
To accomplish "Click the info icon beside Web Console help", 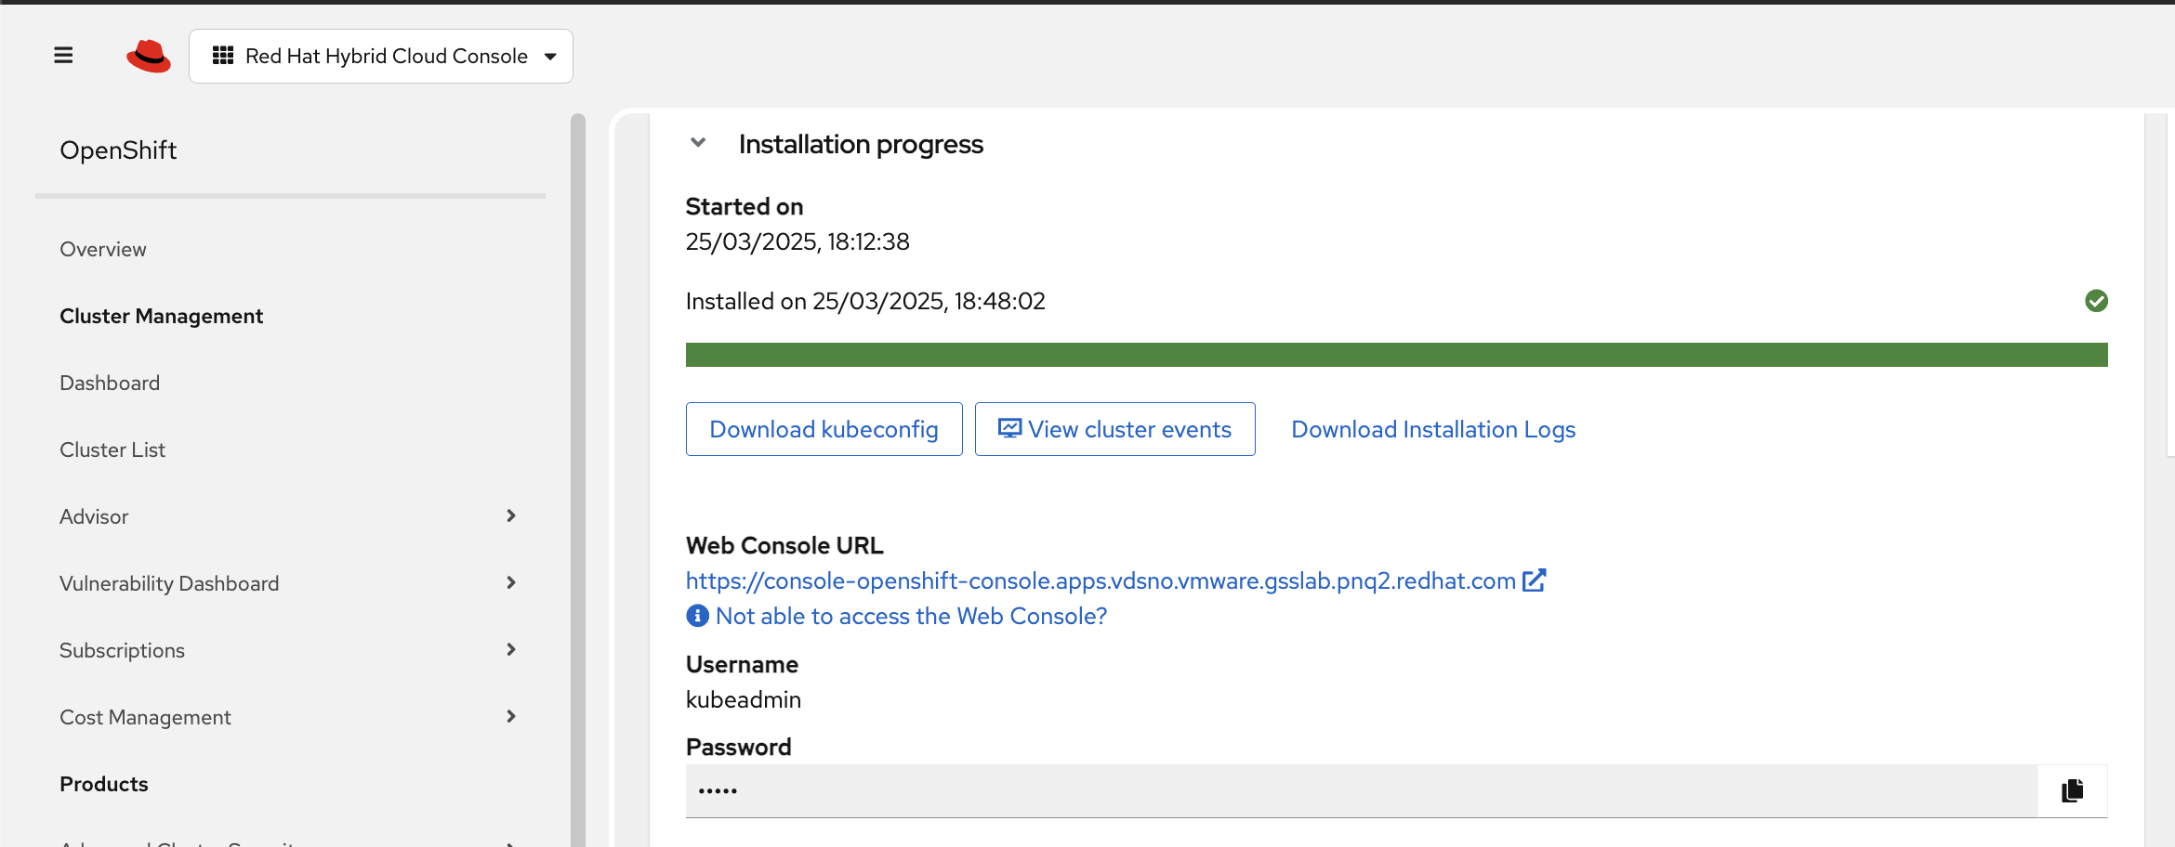I will click(x=697, y=616).
